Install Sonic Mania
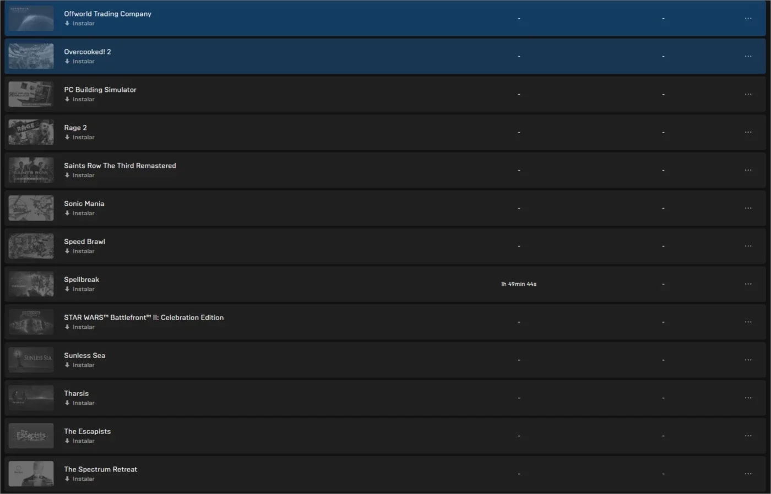The image size is (771, 494). [80, 214]
